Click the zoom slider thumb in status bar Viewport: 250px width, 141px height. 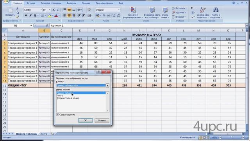tap(231, 137)
